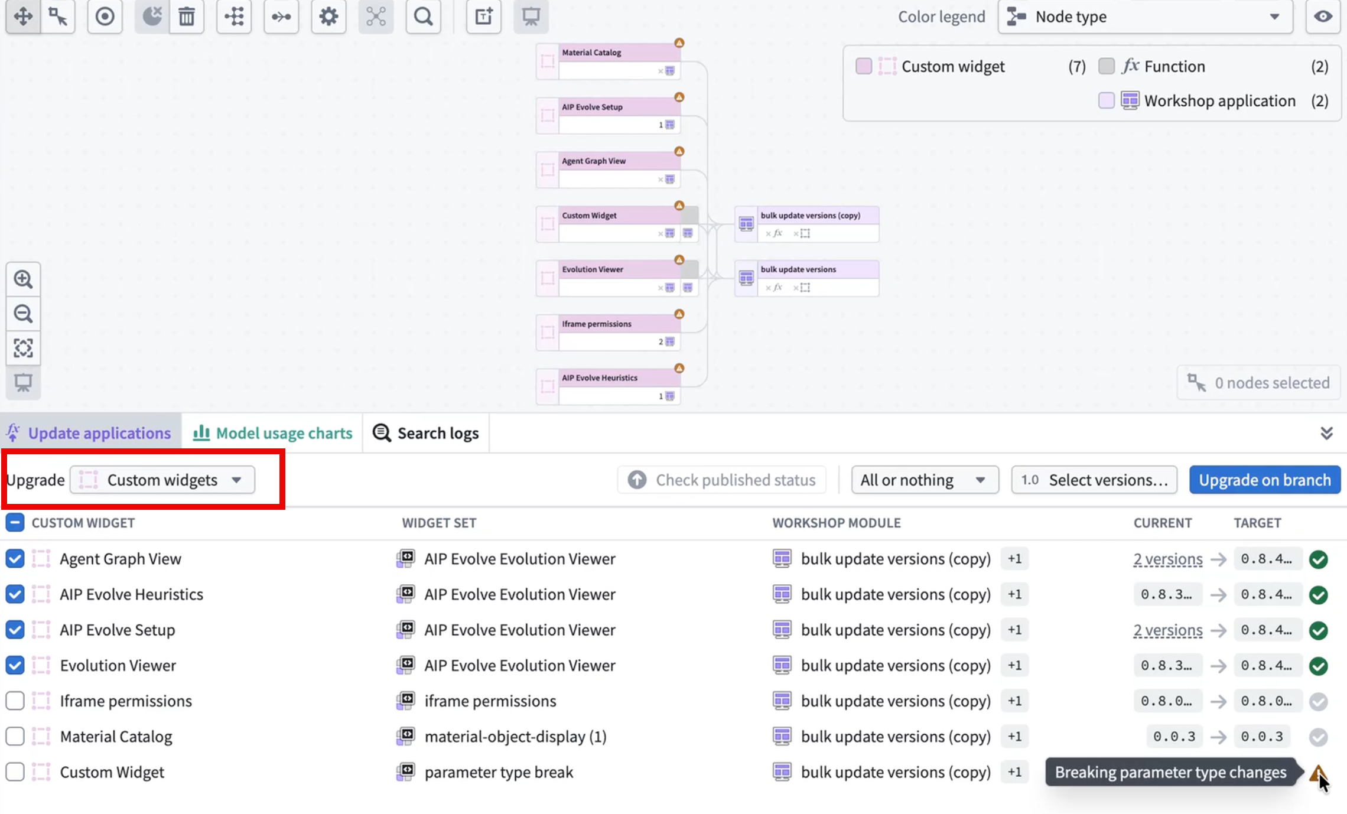1347x814 pixels.
Task: Open the search magnifier in toolbar
Action: [x=423, y=16]
